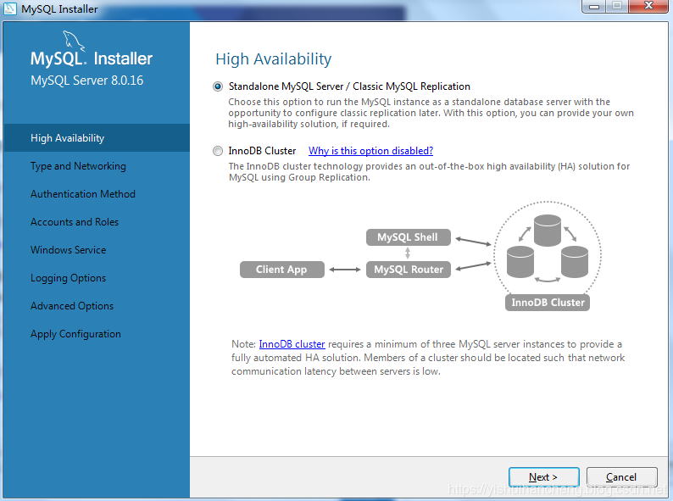Image resolution: width=673 pixels, height=501 pixels.
Task: Click the Client App diagram box
Action: point(282,270)
